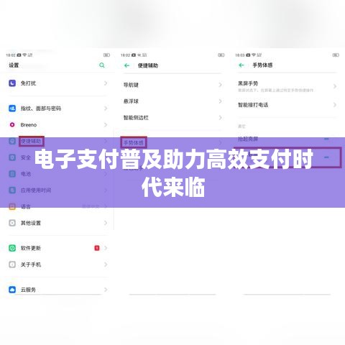Expand 导航键 with its chevron arrow
345x345 pixels.
[220, 85]
